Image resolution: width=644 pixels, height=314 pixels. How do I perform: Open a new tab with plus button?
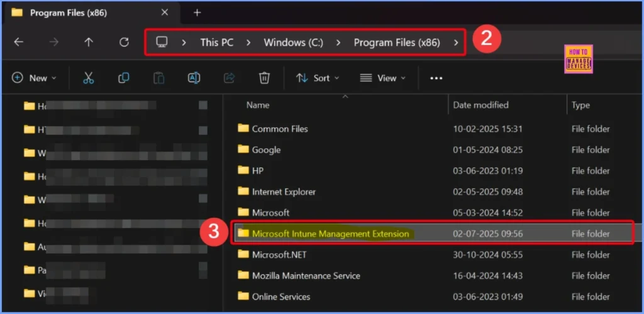197,13
